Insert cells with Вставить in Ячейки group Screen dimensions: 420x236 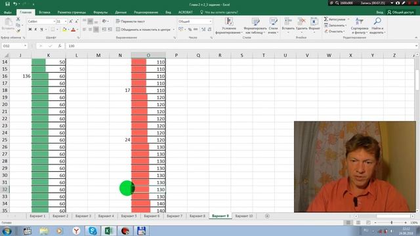(x=288, y=26)
